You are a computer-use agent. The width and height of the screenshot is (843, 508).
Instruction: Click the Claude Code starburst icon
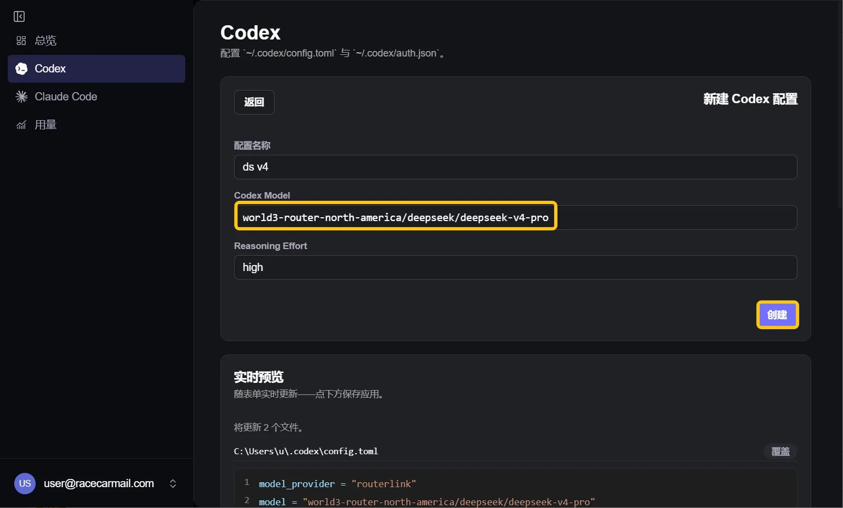[x=21, y=97]
